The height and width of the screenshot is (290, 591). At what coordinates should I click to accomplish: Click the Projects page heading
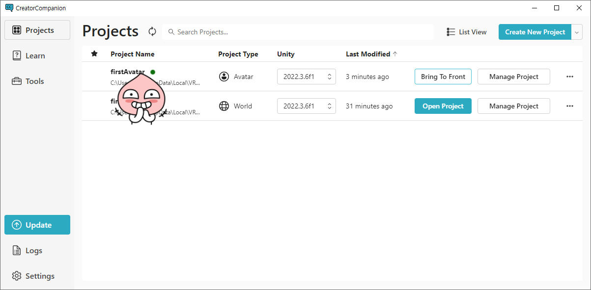pyautogui.click(x=111, y=31)
